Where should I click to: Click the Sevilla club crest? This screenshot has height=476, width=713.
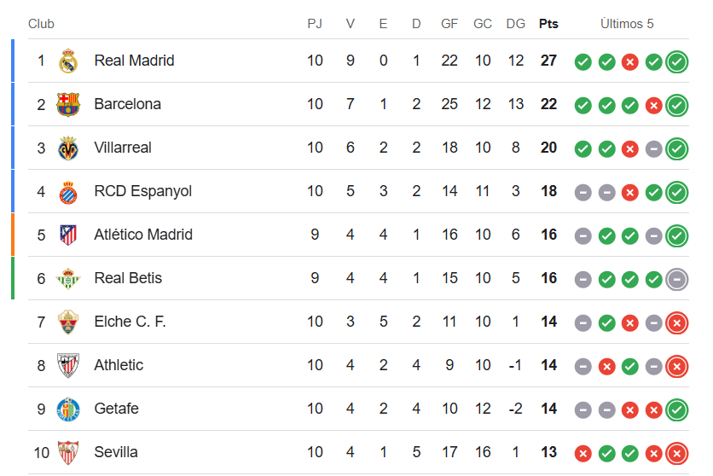coord(68,452)
